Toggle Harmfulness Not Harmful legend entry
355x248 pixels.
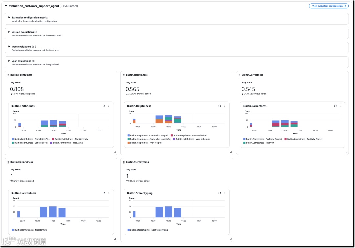click(30, 230)
